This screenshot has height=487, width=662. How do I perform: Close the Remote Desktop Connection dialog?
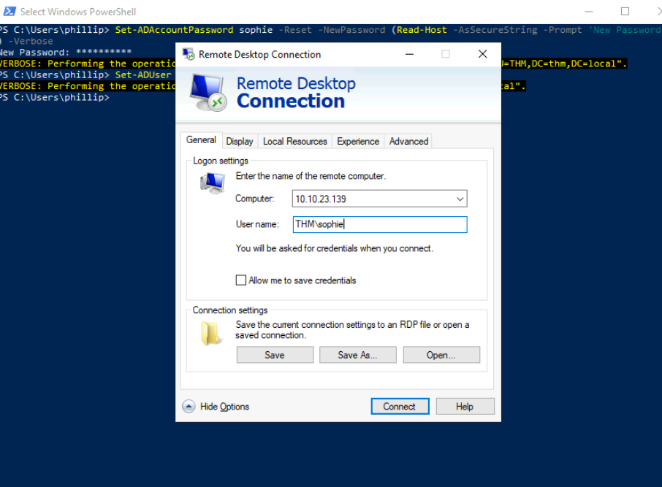pos(482,54)
